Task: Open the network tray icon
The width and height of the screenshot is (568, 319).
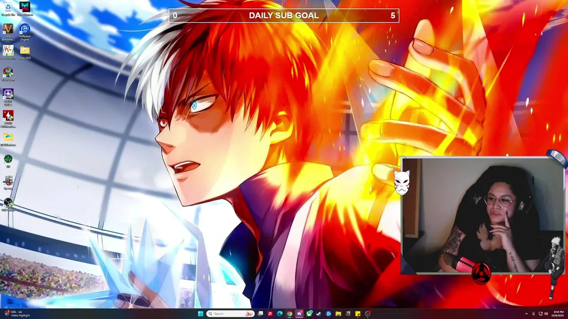Action: point(540,314)
